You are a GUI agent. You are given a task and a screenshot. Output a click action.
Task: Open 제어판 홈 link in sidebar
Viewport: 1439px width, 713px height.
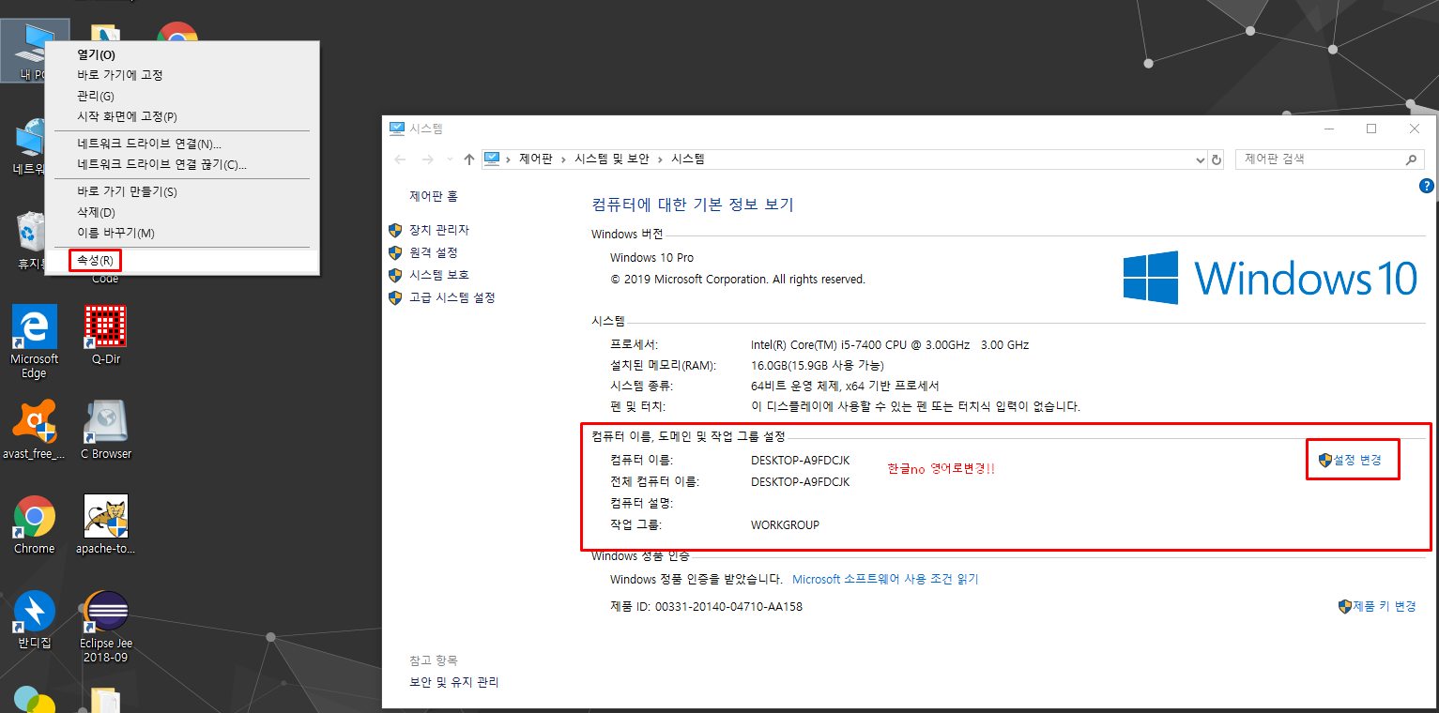(434, 196)
